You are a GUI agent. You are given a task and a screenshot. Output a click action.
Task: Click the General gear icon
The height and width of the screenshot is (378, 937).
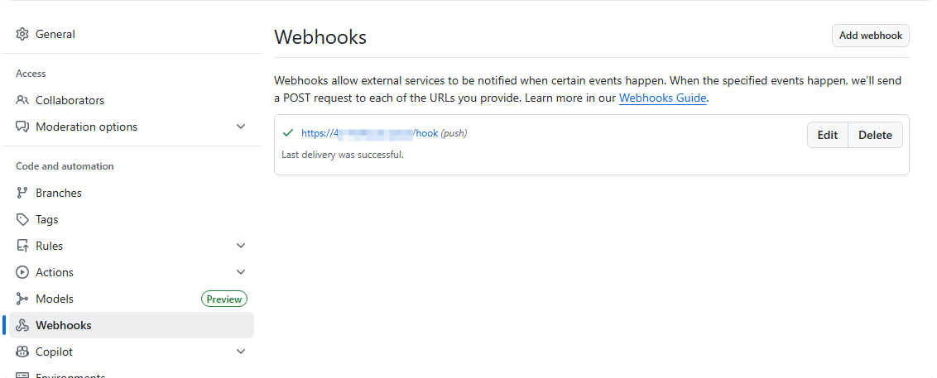click(x=22, y=34)
